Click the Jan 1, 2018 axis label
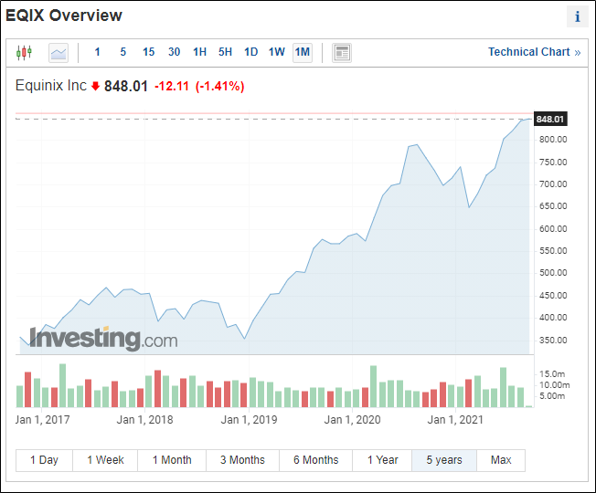The image size is (596, 493). tap(144, 420)
